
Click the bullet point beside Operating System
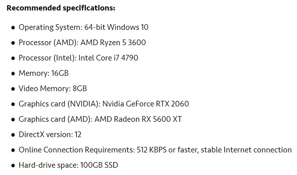point(13,28)
